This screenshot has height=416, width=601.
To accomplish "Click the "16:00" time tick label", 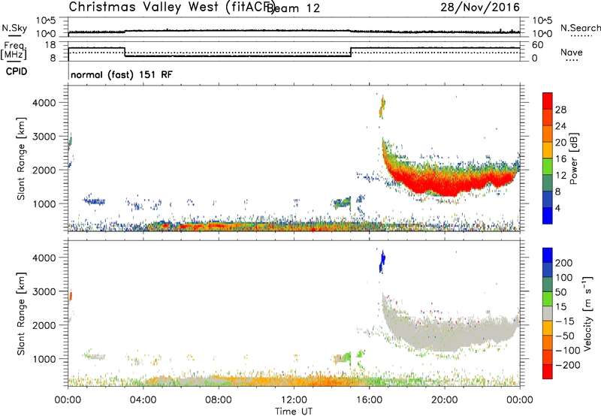I will (x=369, y=400).
